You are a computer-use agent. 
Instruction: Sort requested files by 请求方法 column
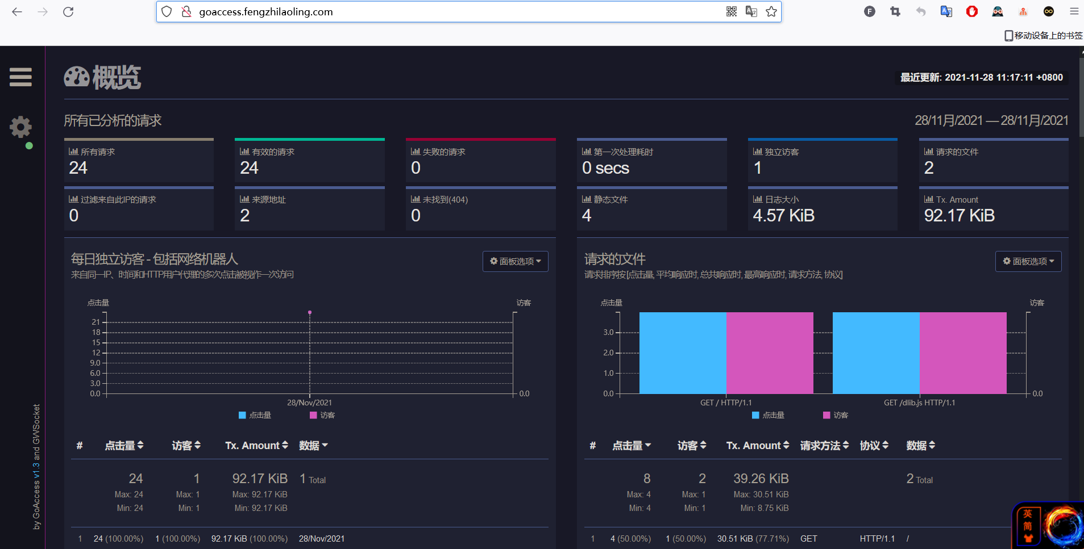pyautogui.click(x=824, y=446)
